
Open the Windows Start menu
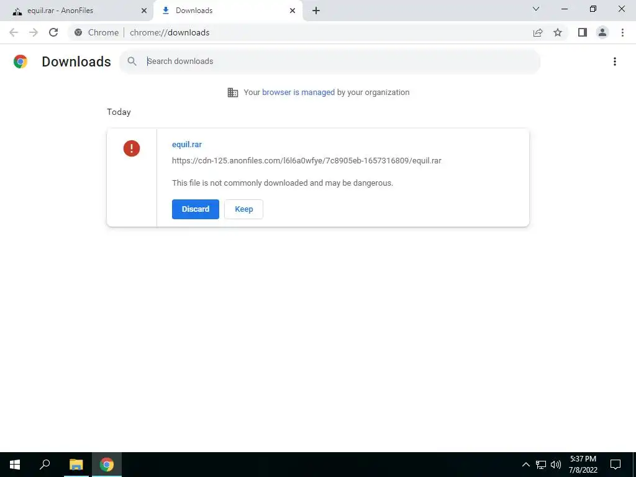15,465
